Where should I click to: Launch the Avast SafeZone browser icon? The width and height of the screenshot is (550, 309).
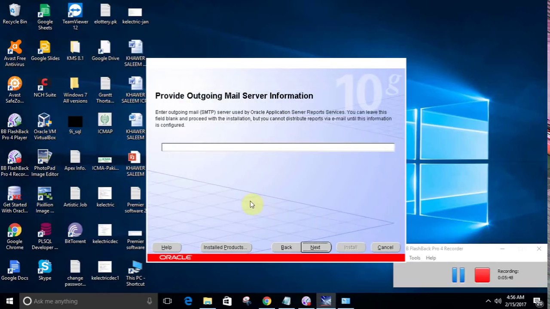point(15,90)
